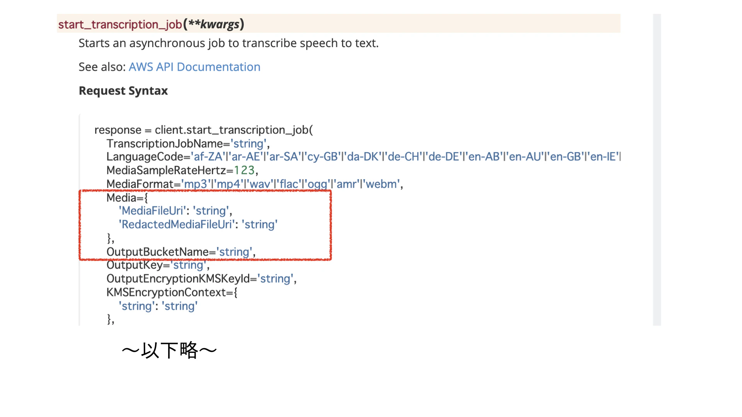The image size is (742, 417).
Task: Click the MediaSampleRateHertz value 123
Action: tap(244, 170)
